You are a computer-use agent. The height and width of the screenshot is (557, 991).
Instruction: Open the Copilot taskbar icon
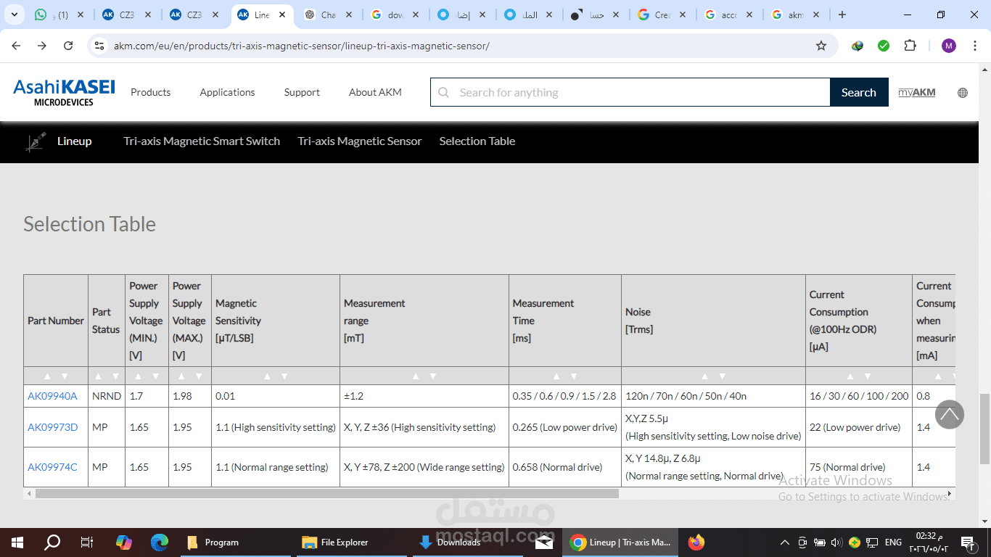click(124, 542)
